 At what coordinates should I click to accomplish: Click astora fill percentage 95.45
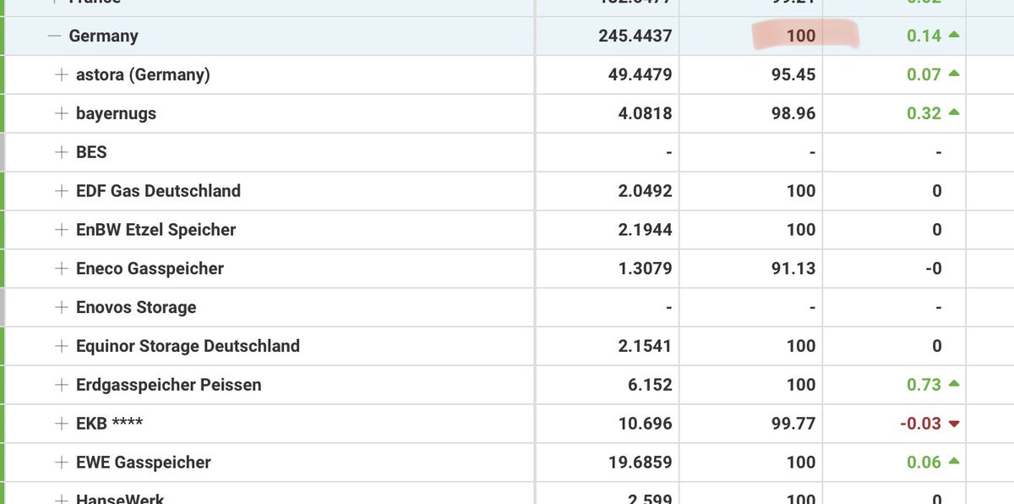point(793,74)
